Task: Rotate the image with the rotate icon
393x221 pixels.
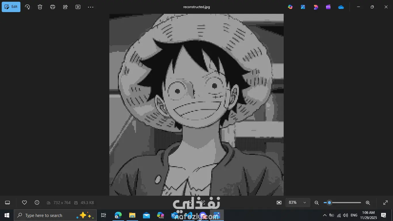Action: [x=27, y=7]
